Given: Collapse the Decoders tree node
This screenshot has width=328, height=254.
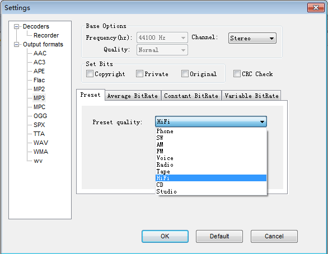Looking at the screenshot, I should [16, 26].
